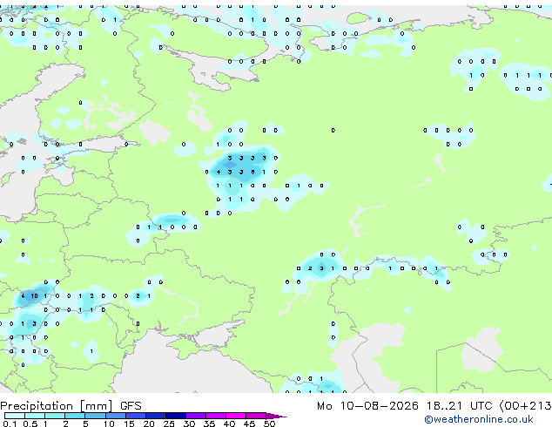
Task: Click the legend label '25'
Action: [169, 424]
